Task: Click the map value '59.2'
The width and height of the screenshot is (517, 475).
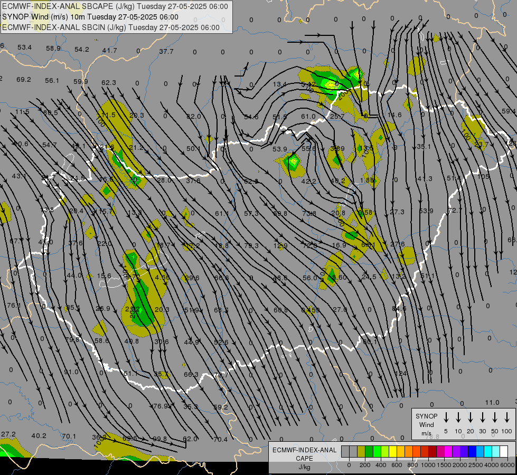Action: [221, 407]
